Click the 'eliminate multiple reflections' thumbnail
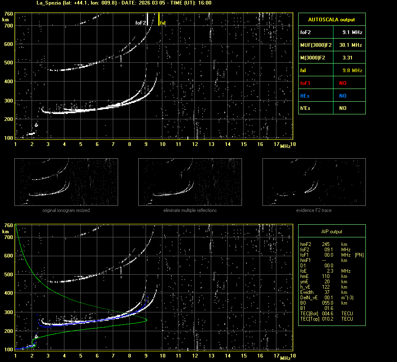The image size is (397, 362). [190, 182]
